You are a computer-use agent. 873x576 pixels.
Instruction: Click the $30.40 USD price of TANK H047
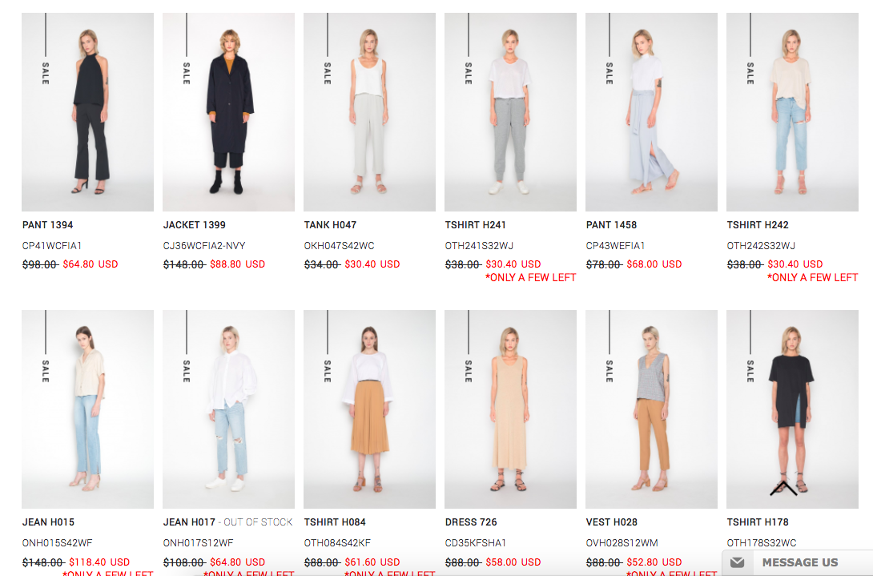tap(372, 264)
